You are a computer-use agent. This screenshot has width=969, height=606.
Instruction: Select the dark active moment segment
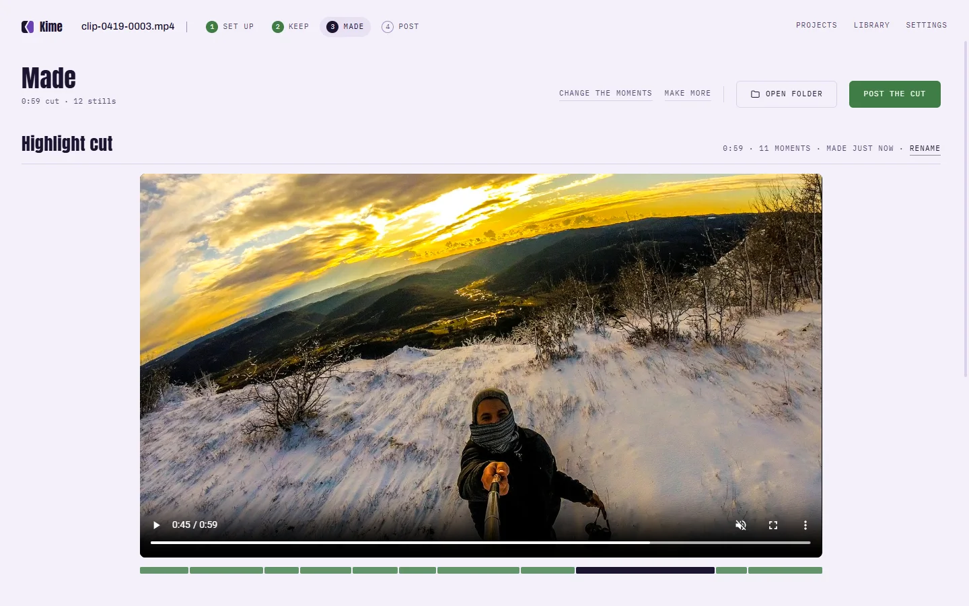(645, 570)
